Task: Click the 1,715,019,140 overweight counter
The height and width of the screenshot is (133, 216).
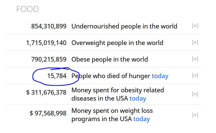Action: click(46, 43)
